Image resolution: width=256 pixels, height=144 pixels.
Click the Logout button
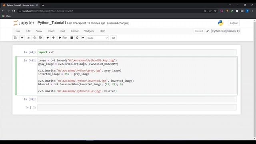[x=234, y=23]
